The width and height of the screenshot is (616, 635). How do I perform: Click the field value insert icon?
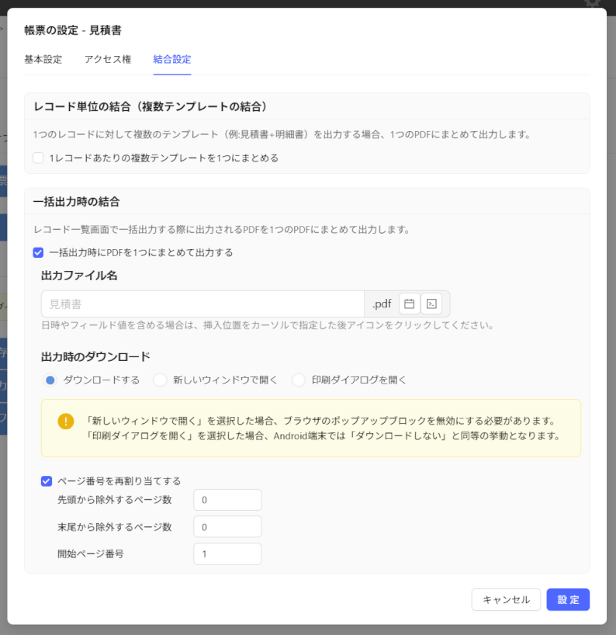431,304
